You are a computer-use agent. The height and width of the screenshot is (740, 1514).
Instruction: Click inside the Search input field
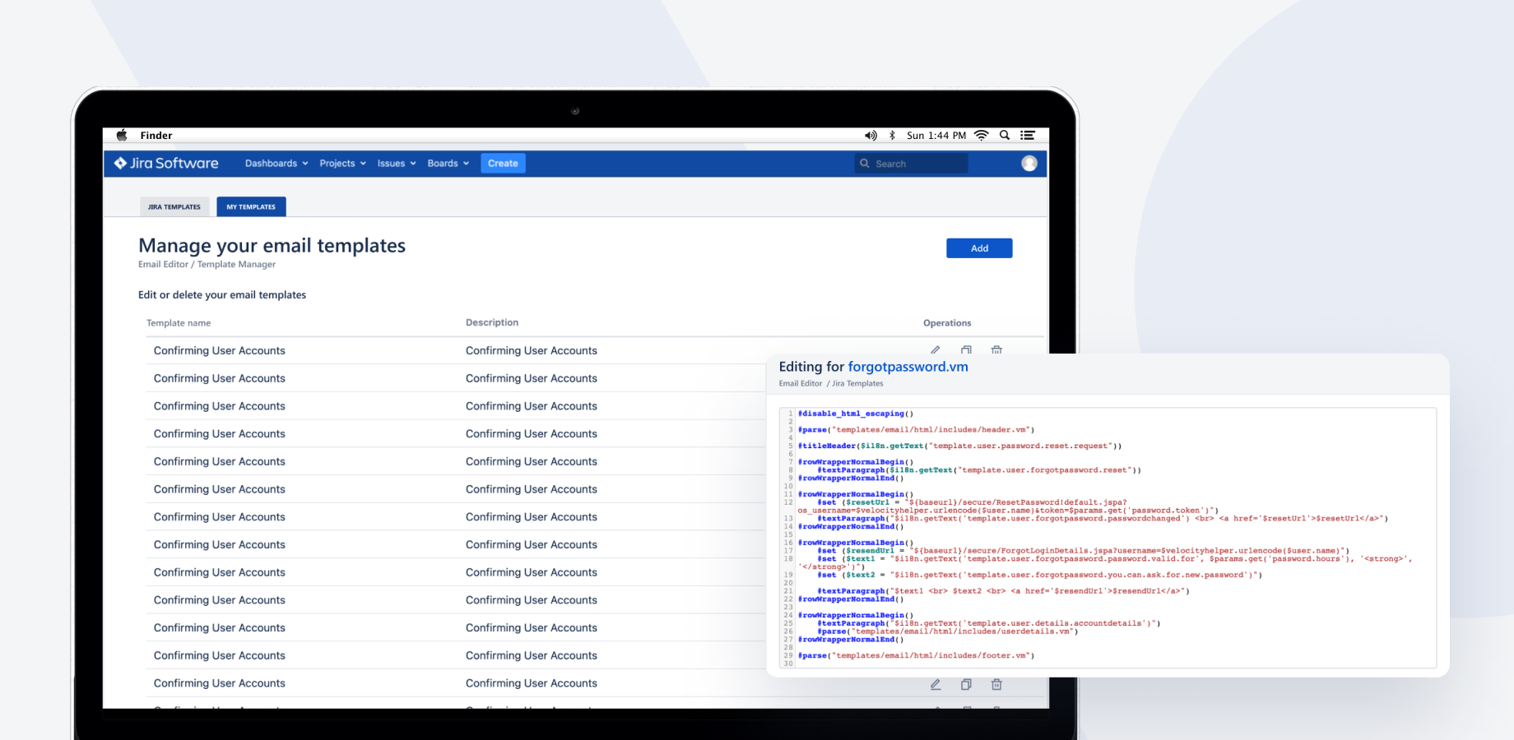click(x=911, y=163)
